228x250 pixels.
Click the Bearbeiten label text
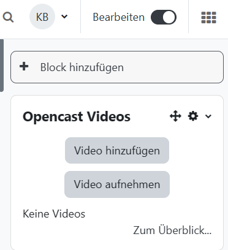(x=118, y=17)
